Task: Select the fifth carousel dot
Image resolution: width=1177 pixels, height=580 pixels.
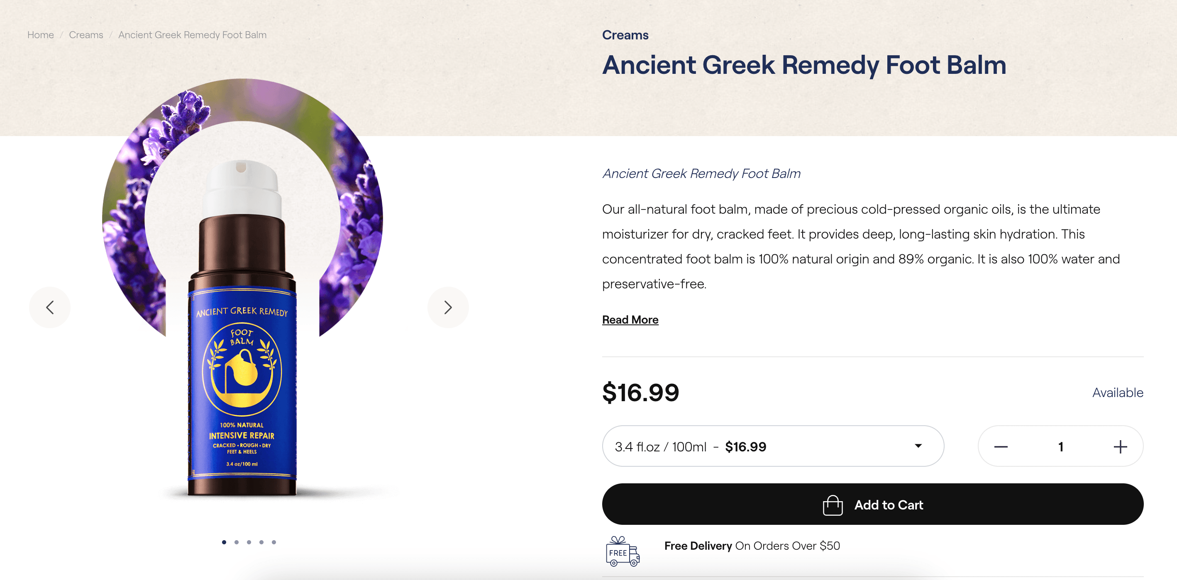Action: [273, 542]
